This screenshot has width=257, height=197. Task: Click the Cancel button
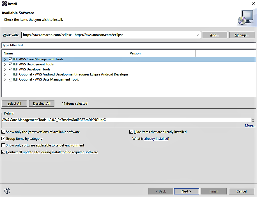[x=242, y=191]
